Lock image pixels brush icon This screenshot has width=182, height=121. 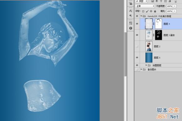coord(147,11)
